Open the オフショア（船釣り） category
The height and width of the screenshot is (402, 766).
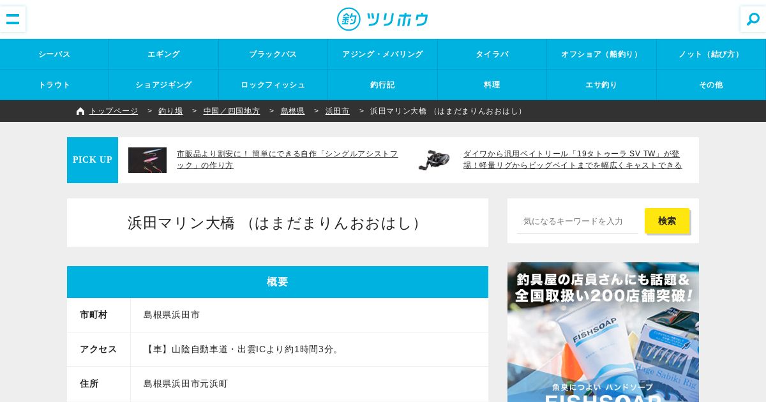pos(601,54)
